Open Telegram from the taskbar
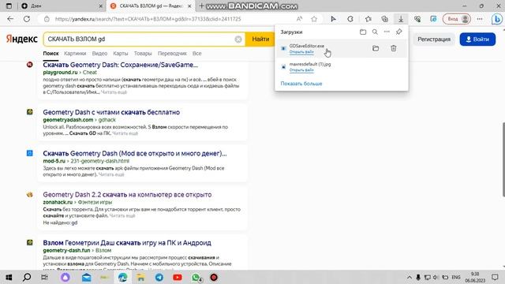Viewport: 505px width, 284px height. point(159,277)
